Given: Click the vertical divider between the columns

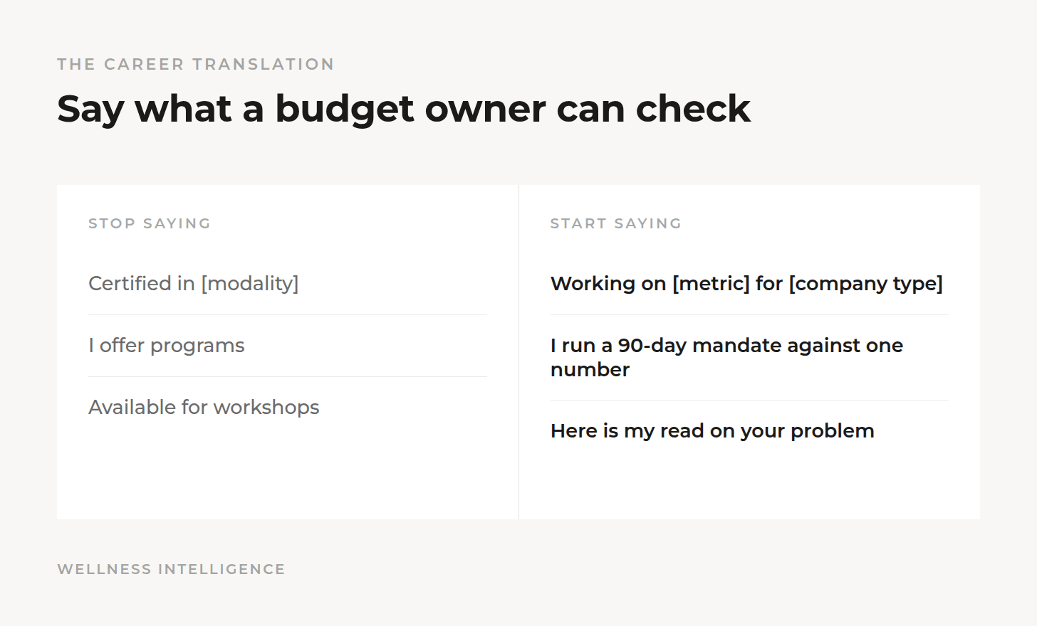Looking at the screenshot, I should pos(518,352).
